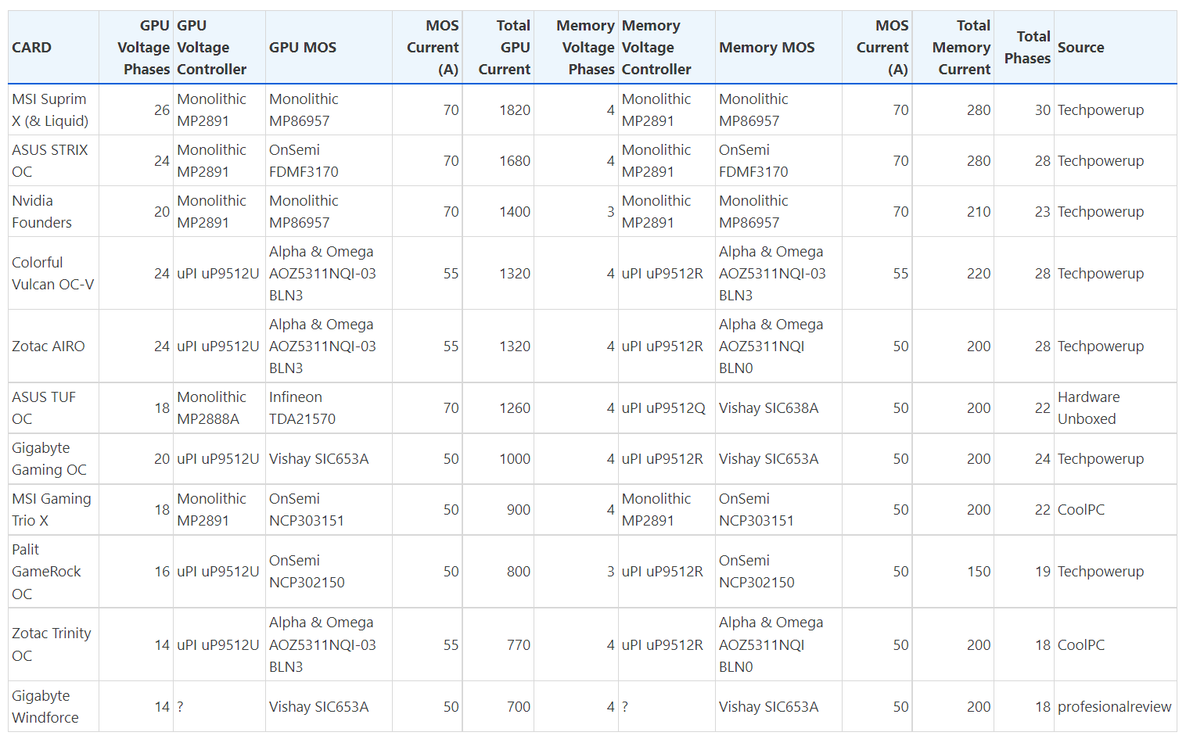
Task: Click the uPI uP9512Q controller cell
Action: (x=663, y=408)
